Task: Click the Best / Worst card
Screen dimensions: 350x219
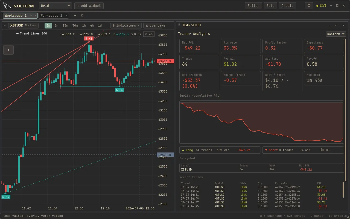Action: coord(282,81)
